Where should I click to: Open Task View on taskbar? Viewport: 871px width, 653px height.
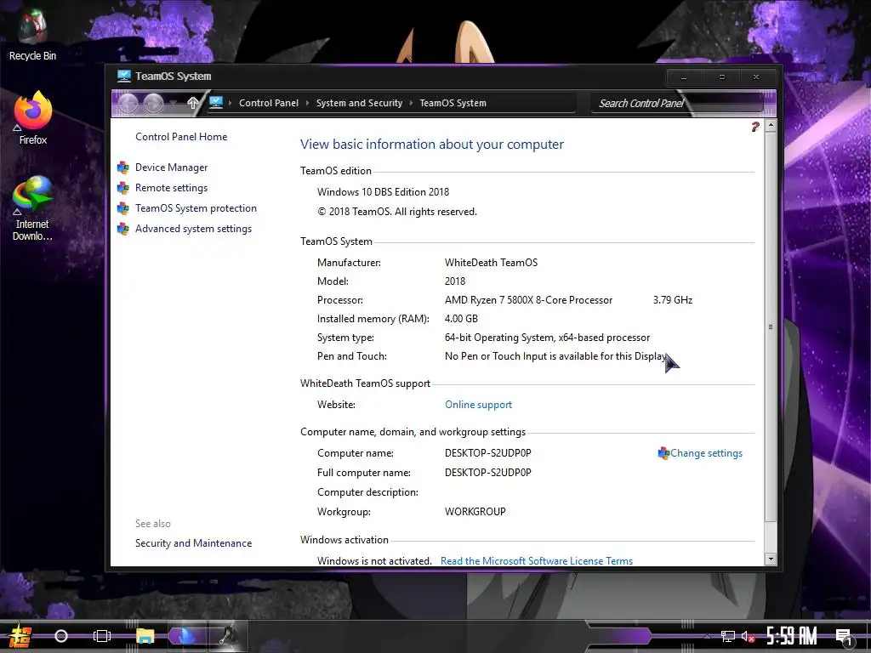[102, 636]
